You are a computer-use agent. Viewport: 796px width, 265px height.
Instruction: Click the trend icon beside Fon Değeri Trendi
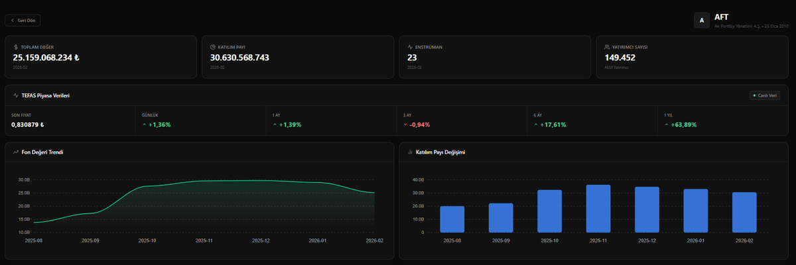pos(15,152)
